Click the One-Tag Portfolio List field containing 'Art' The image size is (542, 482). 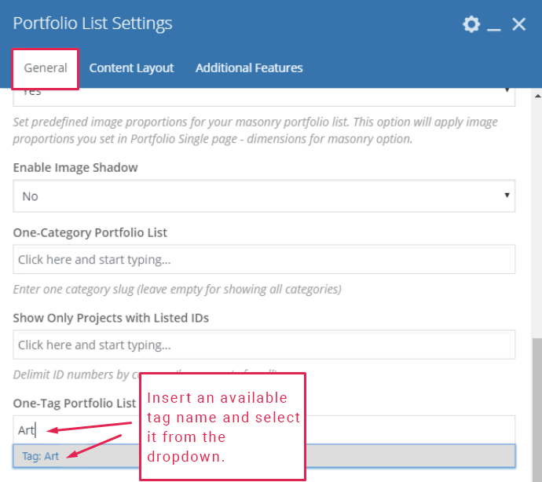click(86, 430)
